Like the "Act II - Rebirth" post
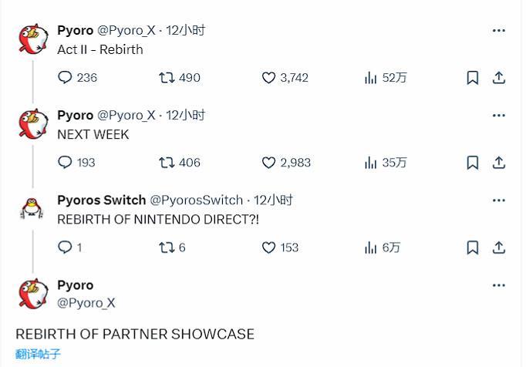 coord(268,78)
